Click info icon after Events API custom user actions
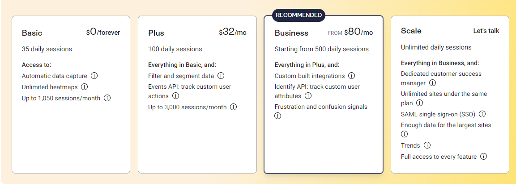 (175, 96)
